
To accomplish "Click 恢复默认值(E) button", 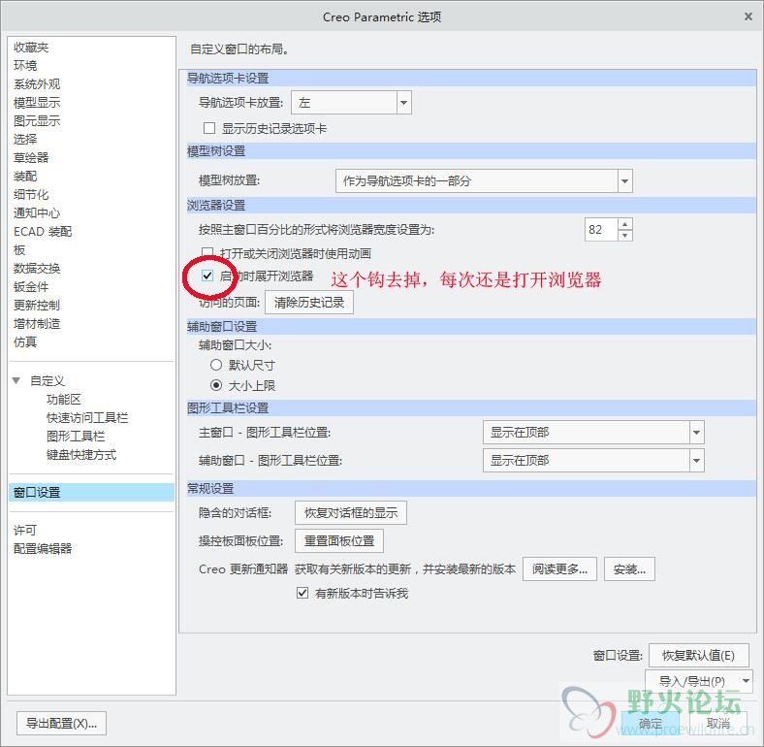I will [x=699, y=656].
